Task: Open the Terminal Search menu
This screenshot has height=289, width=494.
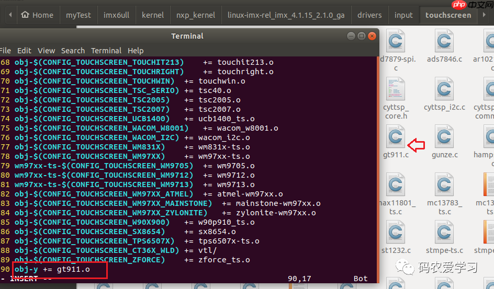Action: coord(73,51)
